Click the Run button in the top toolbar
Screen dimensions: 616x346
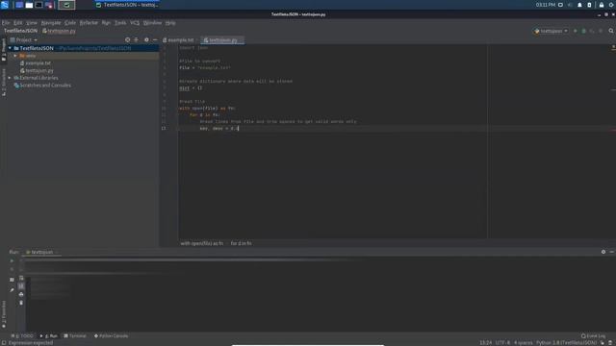click(576, 31)
